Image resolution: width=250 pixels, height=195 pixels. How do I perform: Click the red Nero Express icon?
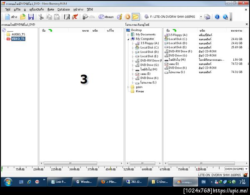tap(75, 17)
